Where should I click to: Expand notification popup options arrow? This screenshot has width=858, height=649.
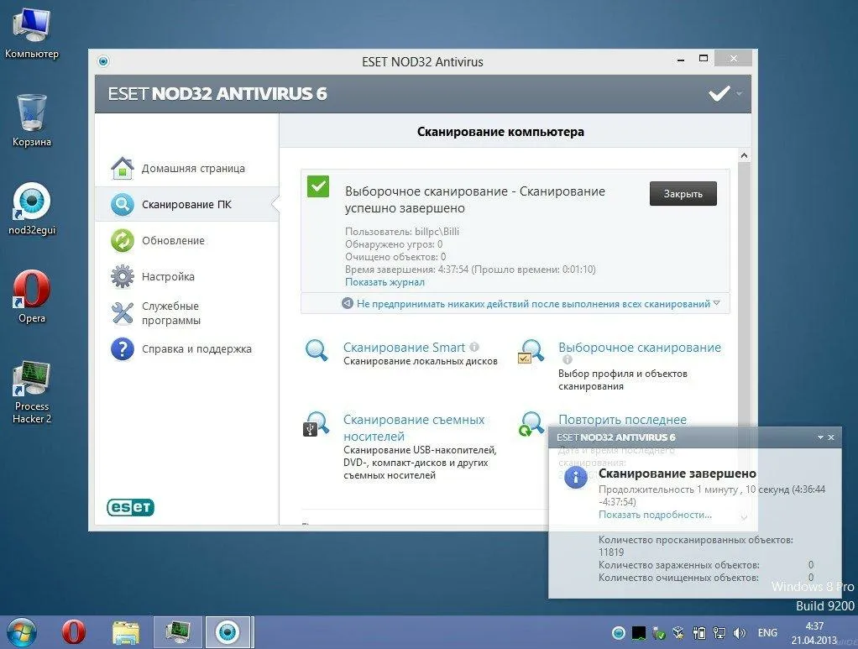pos(820,437)
